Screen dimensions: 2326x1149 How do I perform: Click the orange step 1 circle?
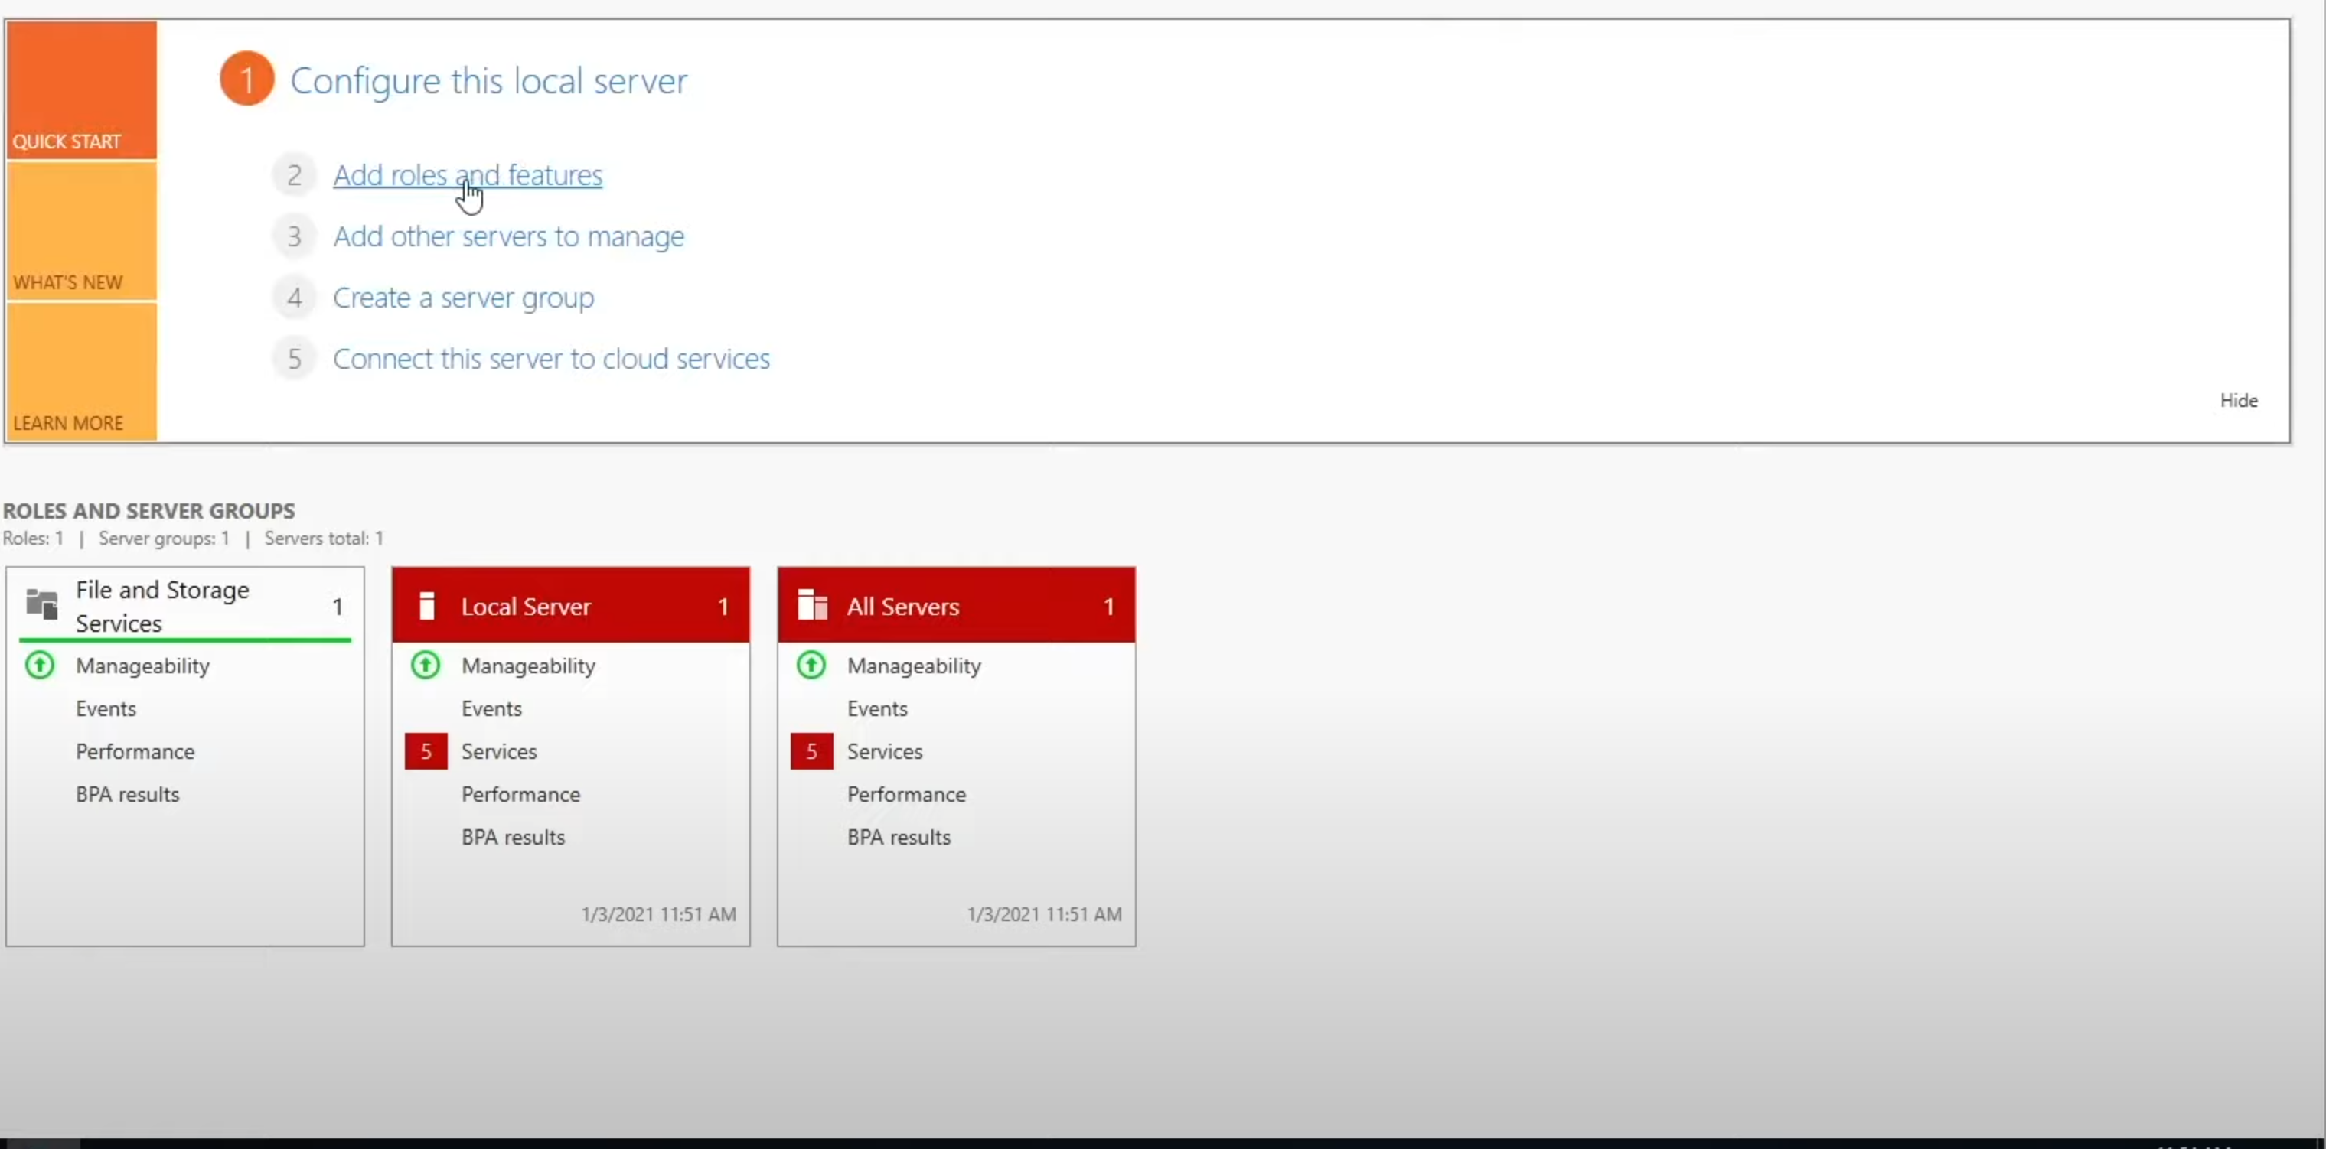246,80
